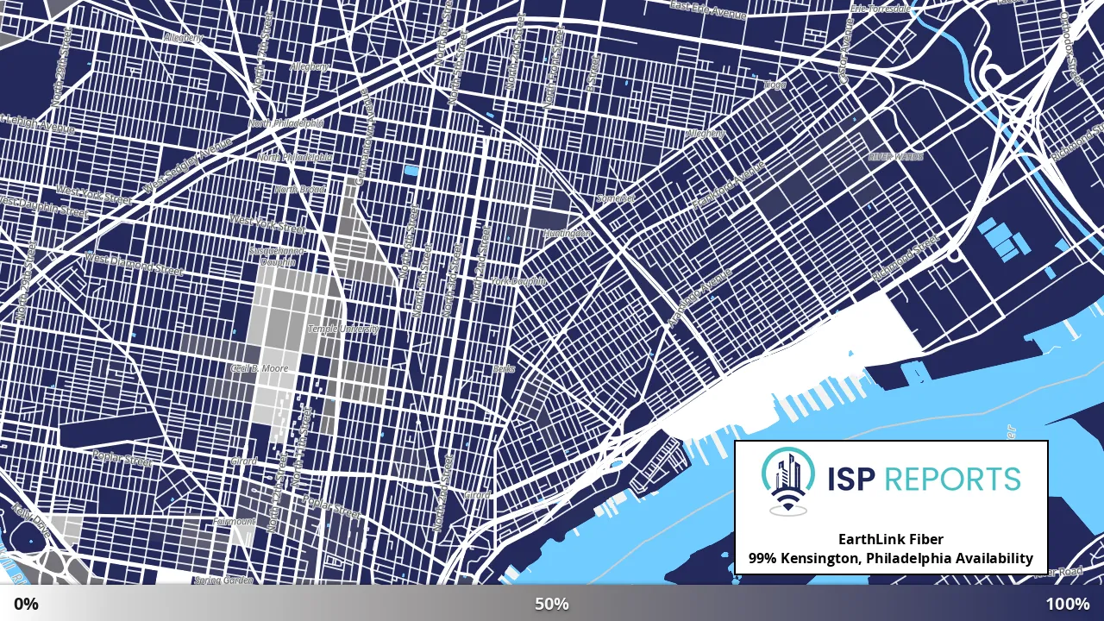
Task: Select the Fairmount station label
Action: pos(234,522)
